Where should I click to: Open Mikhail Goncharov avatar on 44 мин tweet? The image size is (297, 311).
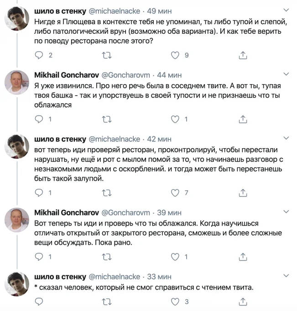(17, 82)
